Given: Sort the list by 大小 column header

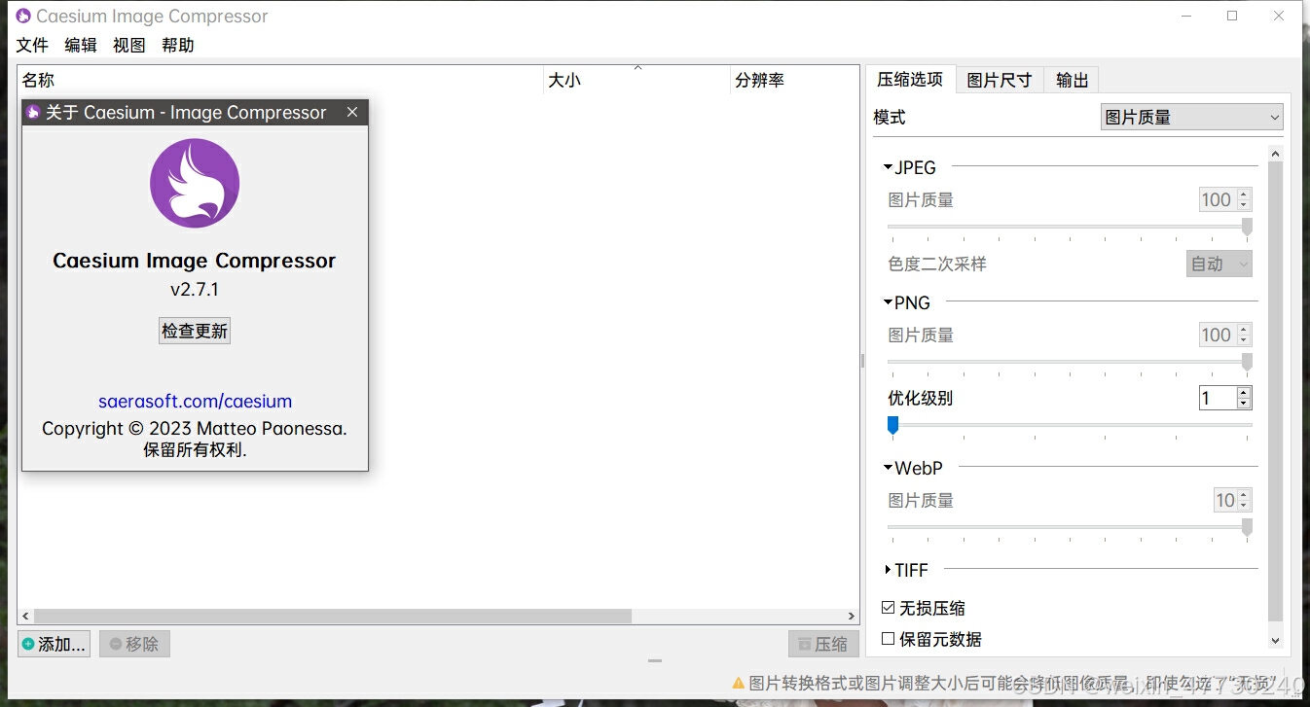Looking at the screenshot, I should [x=637, y=80].
